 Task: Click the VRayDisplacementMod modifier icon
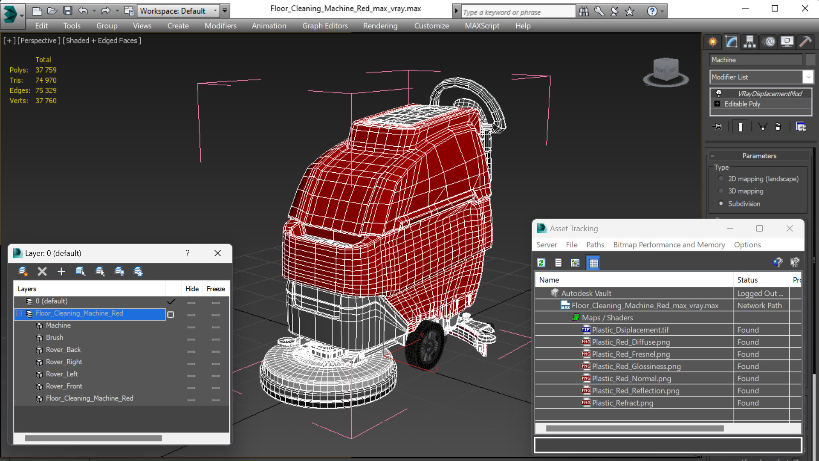[x=719, y=93]
